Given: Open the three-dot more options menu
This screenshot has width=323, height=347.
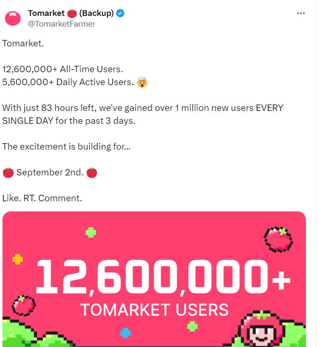Looking at the screenshot, I should click(x=301, y=13).
